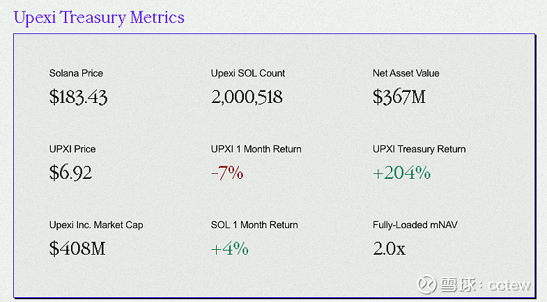Select the Upexi SOL Count label
The image size is (547, 302).
[x=247, y=73]
